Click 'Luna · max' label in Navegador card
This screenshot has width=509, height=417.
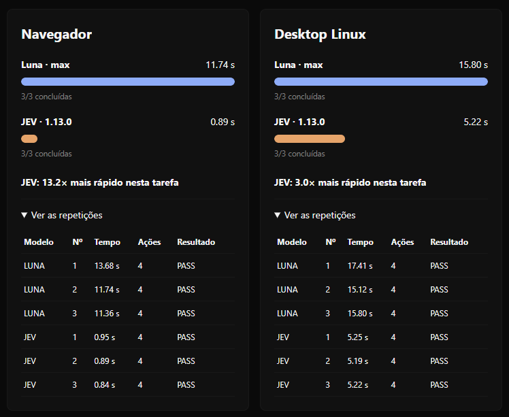(46, 65)
